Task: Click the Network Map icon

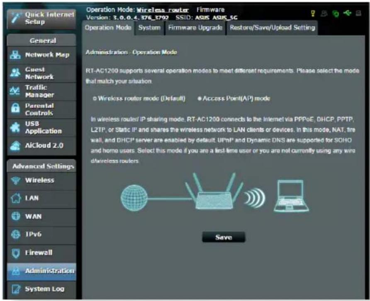Action: 15,55
